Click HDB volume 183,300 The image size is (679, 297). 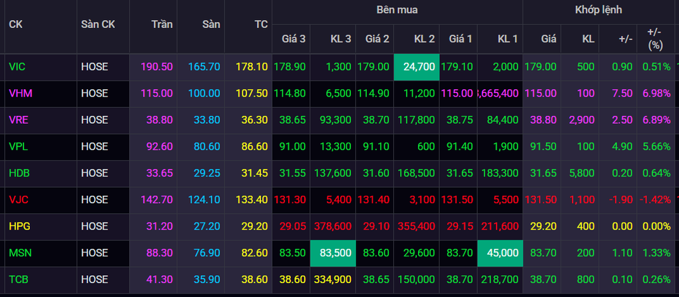[500, 173]
